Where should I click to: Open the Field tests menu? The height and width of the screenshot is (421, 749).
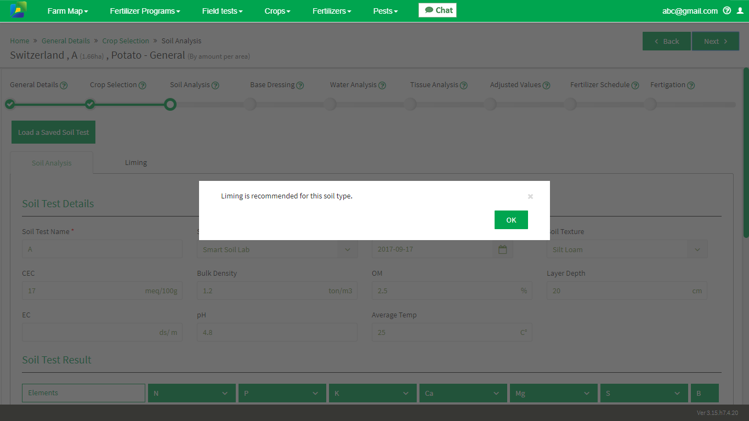pos(222,11)
